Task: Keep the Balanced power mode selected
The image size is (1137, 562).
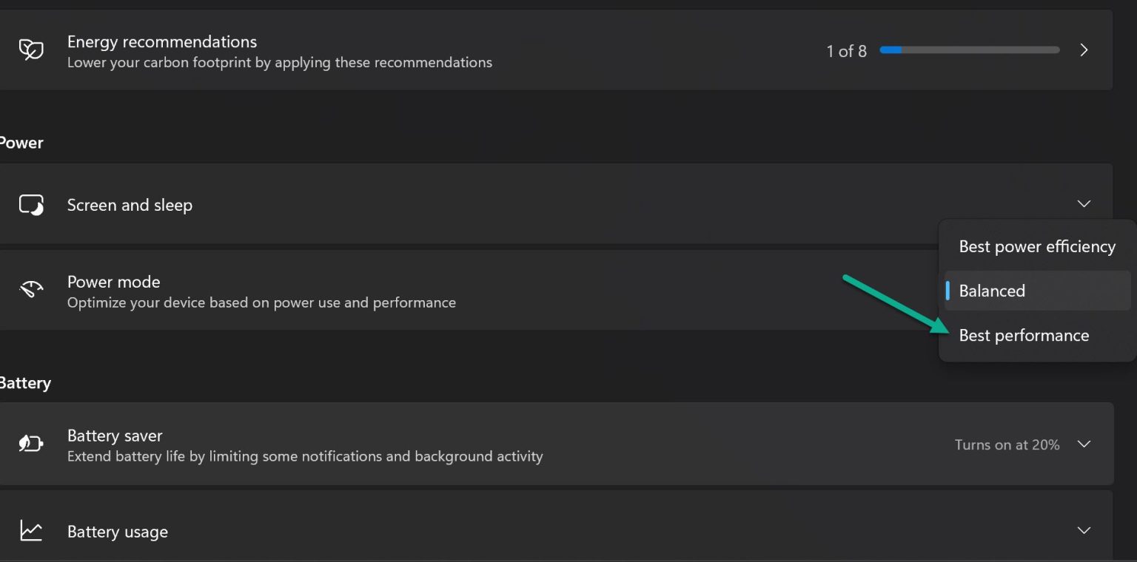Action: tap(992, 291)
